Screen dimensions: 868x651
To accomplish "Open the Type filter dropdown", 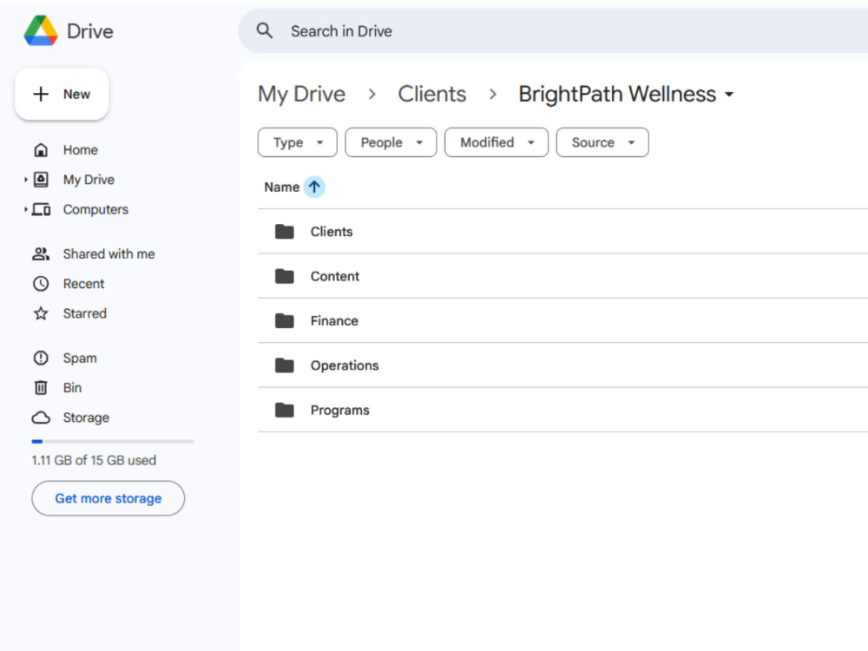I will [297, 142].
